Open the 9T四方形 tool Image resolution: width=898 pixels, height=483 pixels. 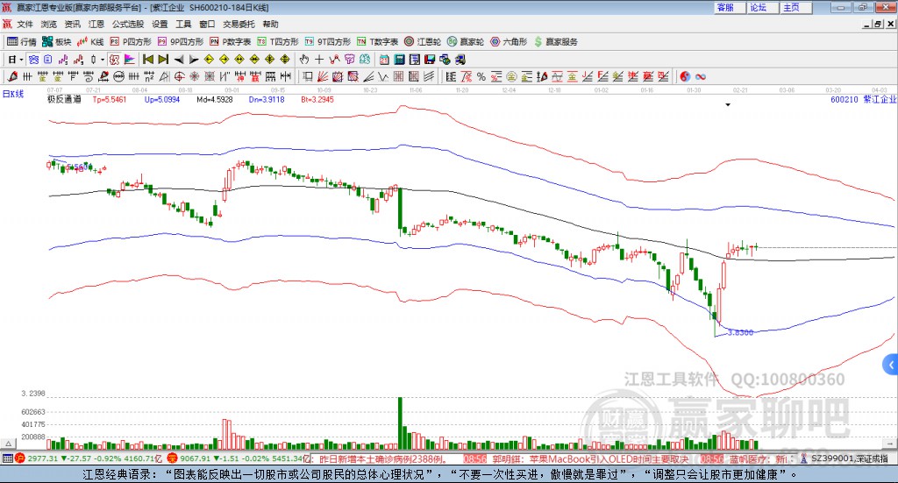tap(327, 42)
